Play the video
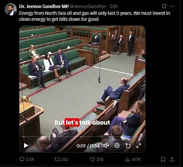The height and width of the screenshot is (167, 183). 26,146
